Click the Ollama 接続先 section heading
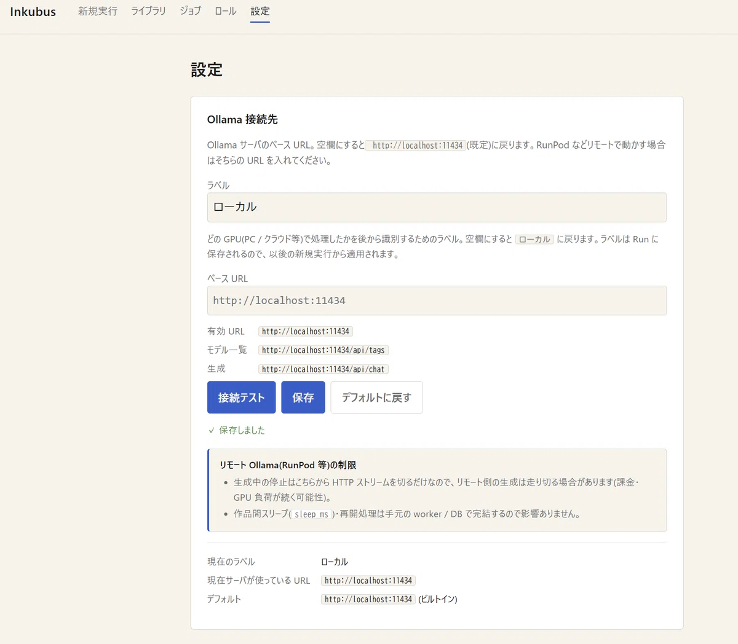The image size is (738, 644). 242,119
